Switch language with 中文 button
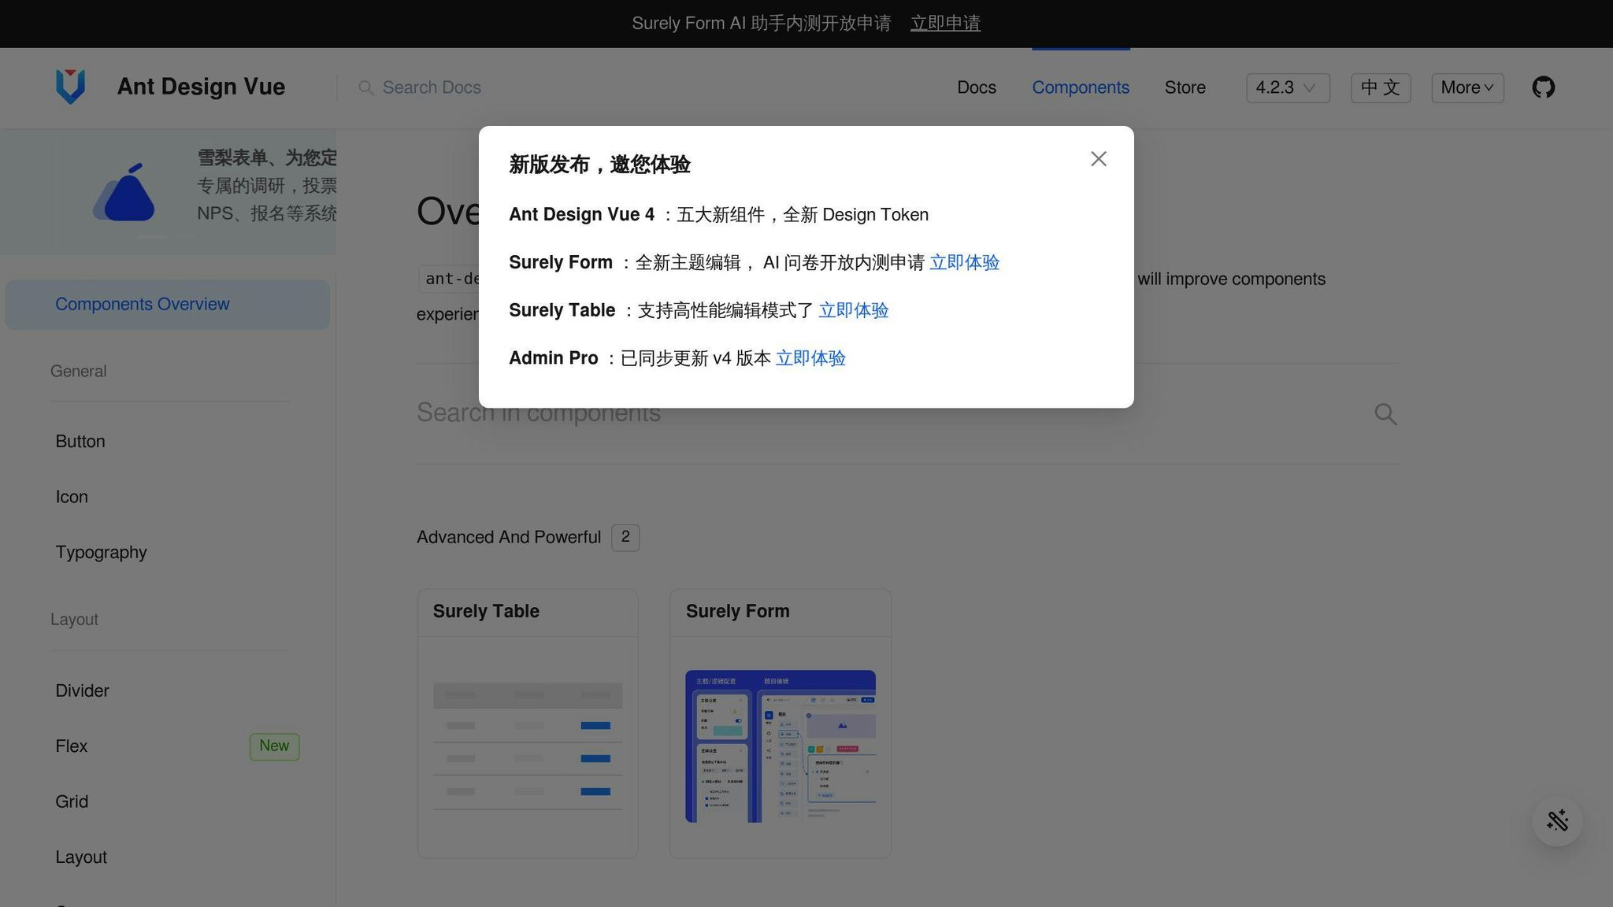 click(x=1380, y=87)
